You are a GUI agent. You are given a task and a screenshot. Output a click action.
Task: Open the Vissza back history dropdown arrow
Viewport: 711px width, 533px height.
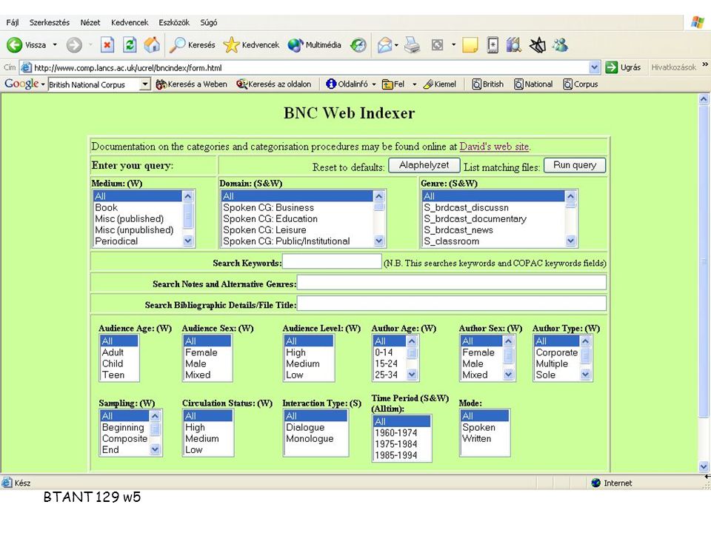[55, 45]
